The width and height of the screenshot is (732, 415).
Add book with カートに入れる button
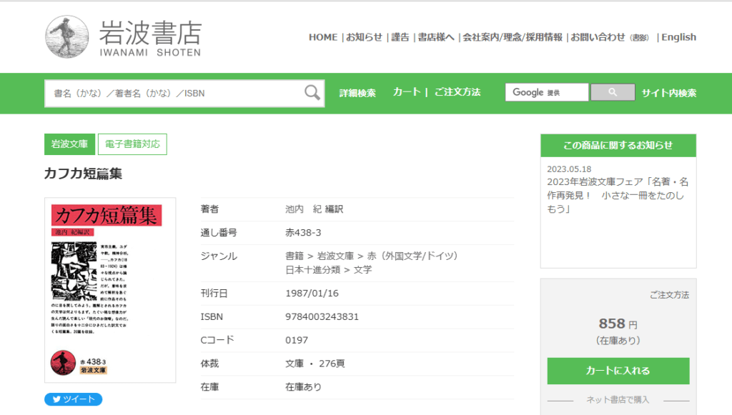[x=618, y=371]
